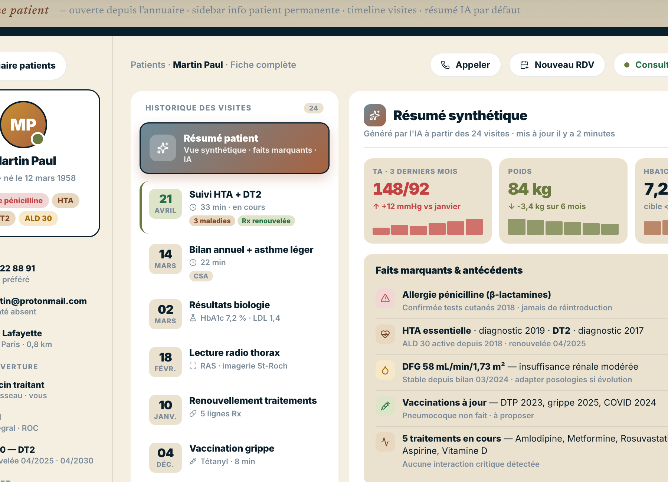Screen dimensions: 668x482
Task: Click the HbA1c 7,2 metric card
Action: [x=652, y=201]
